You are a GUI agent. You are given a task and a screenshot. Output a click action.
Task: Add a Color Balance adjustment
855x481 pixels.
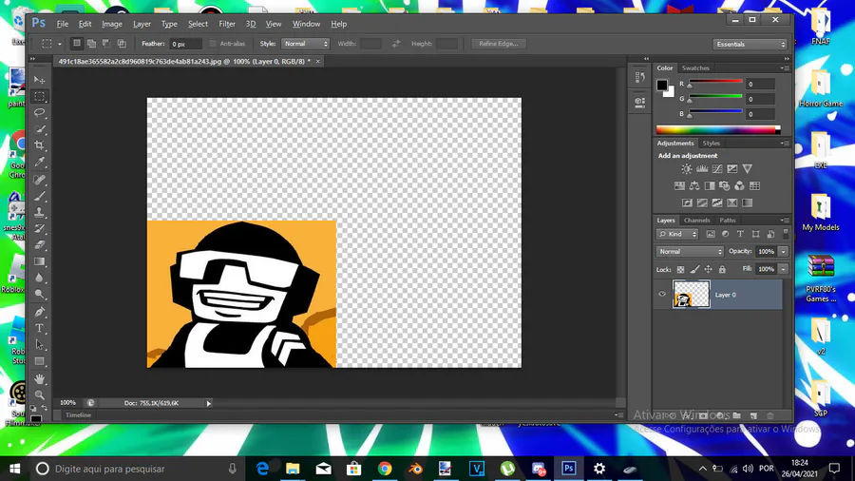tap(694, 186)
